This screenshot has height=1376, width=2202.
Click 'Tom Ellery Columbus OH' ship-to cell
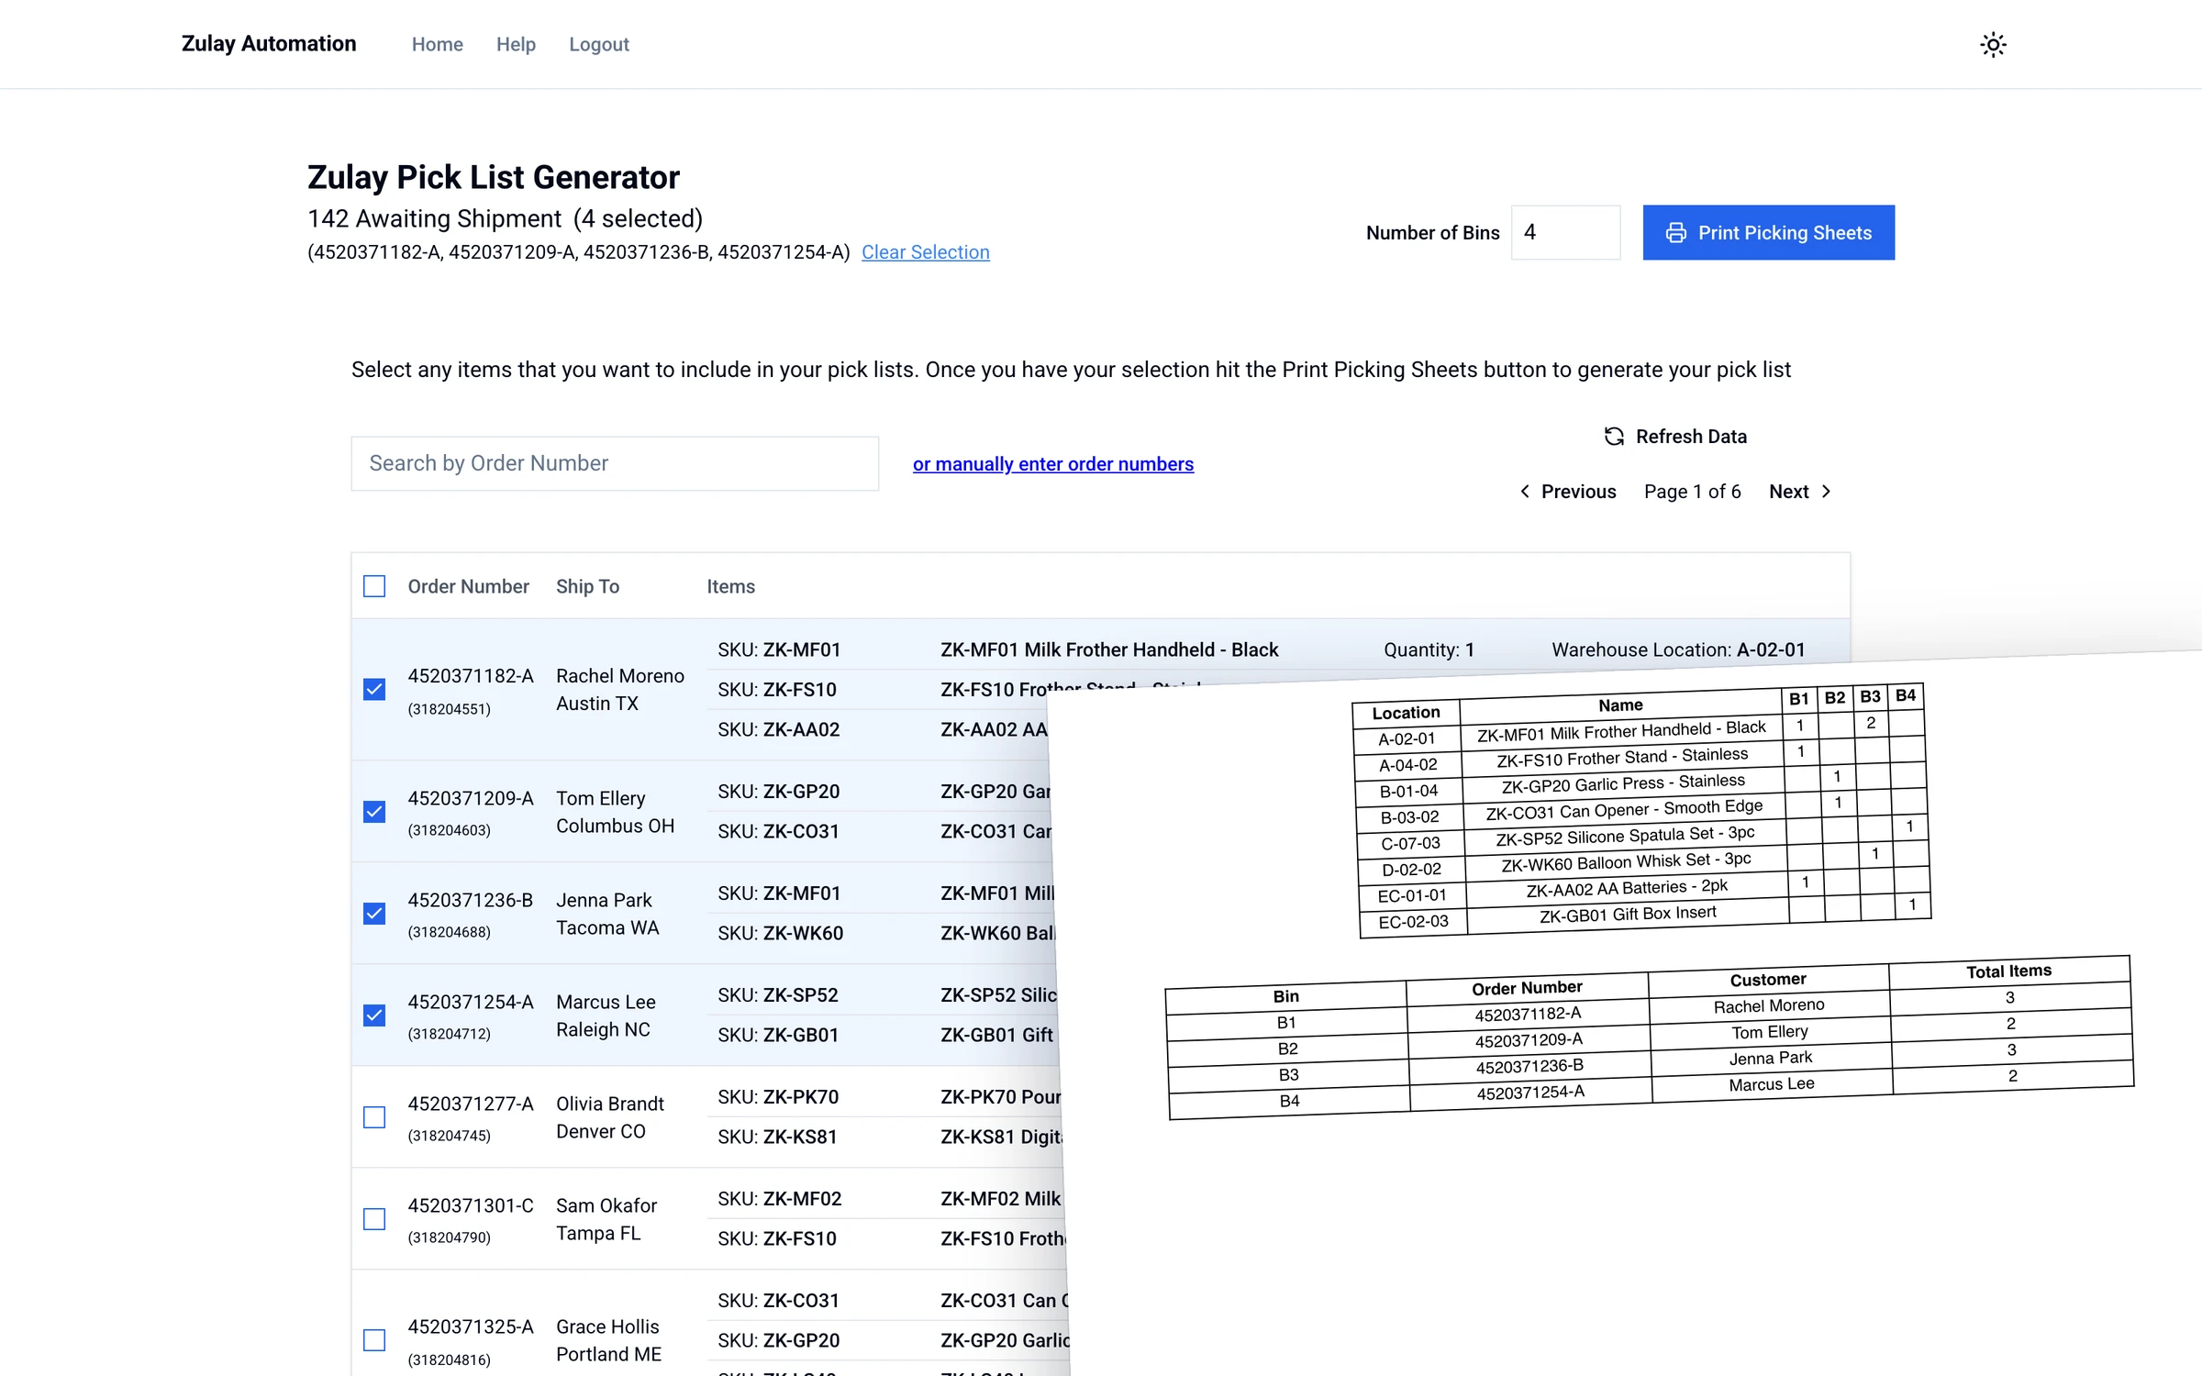point(615,812)
